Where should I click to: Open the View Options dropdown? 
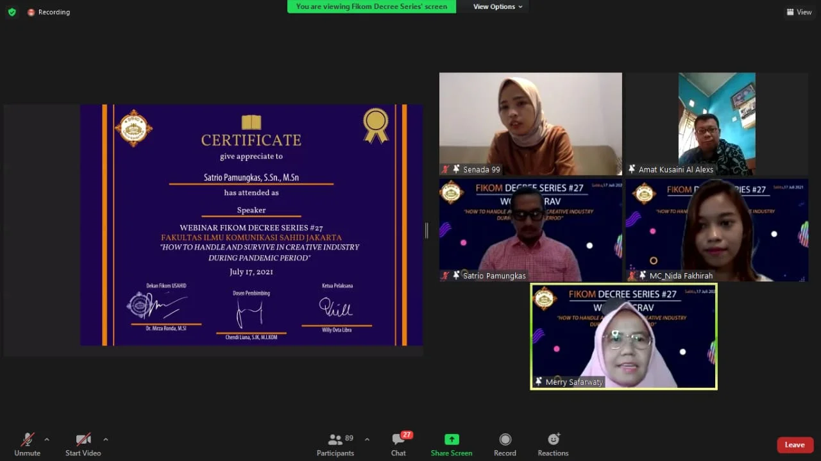click(x=498, y=6)
